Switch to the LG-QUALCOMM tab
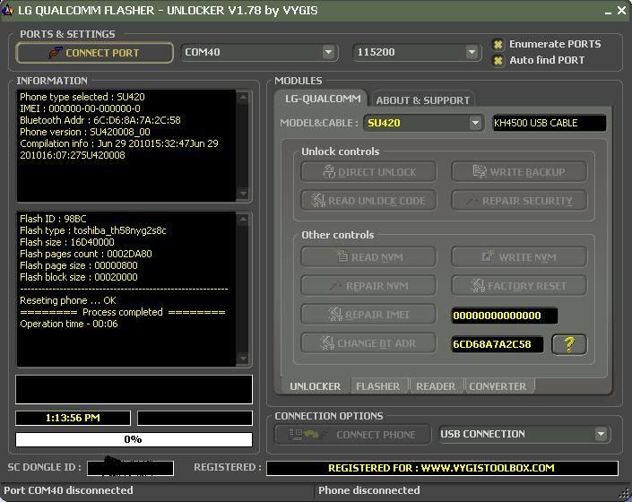This screenshot has width=632, height=502. [323, 99]
